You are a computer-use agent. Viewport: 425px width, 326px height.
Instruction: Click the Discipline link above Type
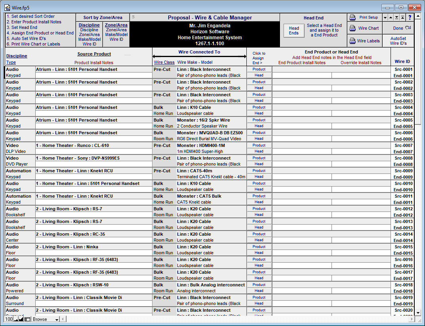[17, 56]
